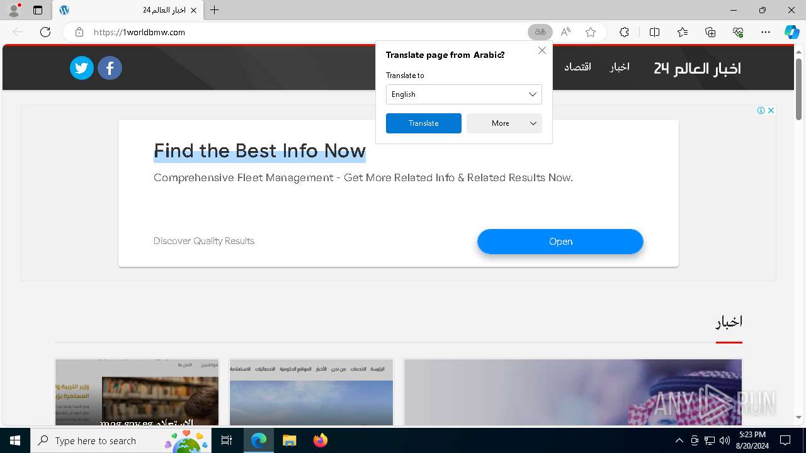Open the اقتصاد menu item
This screenshot has width=806, height=453.
coord(577,67)
